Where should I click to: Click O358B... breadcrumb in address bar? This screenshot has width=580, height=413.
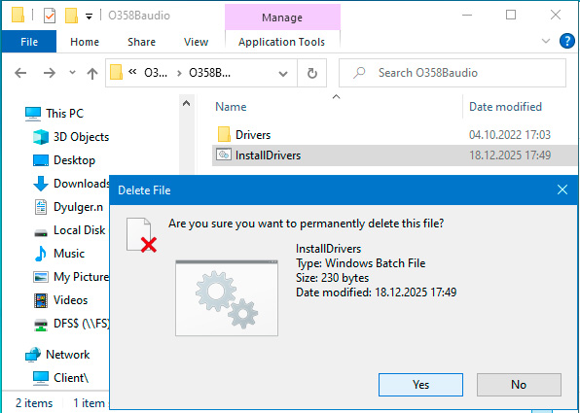pyautogui.click(x=210, y=73)
